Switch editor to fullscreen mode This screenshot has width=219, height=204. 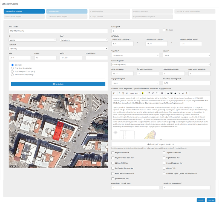[179, 93]
